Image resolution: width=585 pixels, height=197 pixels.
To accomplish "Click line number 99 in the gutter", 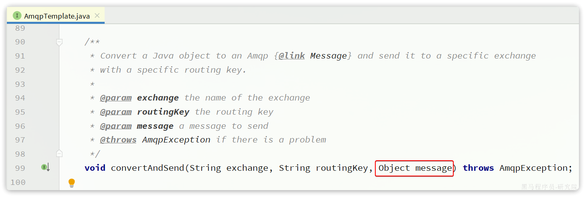I will click(x=20, y=168).
